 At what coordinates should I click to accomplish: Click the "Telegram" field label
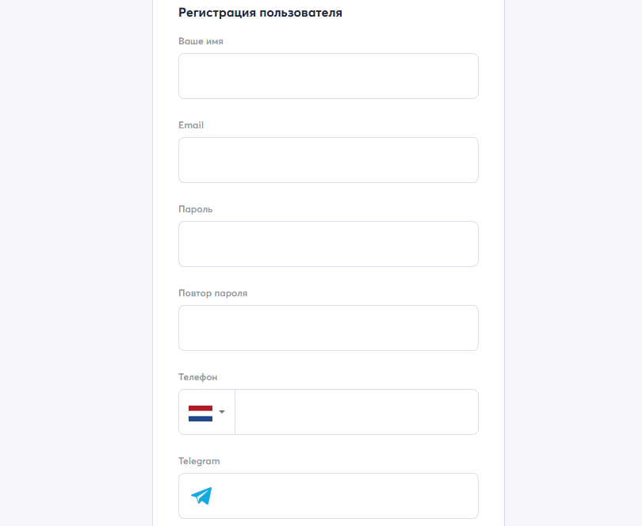click(199, 461)
